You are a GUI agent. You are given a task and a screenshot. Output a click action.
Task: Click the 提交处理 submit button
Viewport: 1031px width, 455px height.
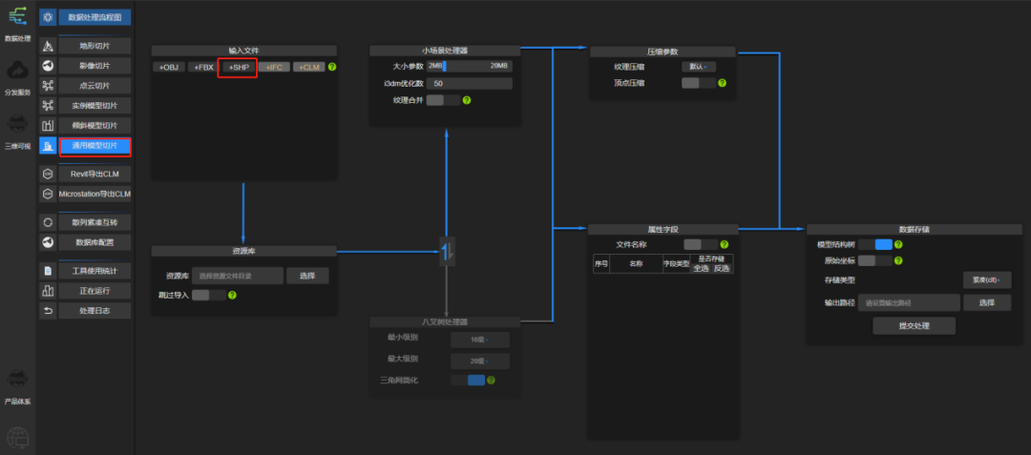(x=914, y=325)
